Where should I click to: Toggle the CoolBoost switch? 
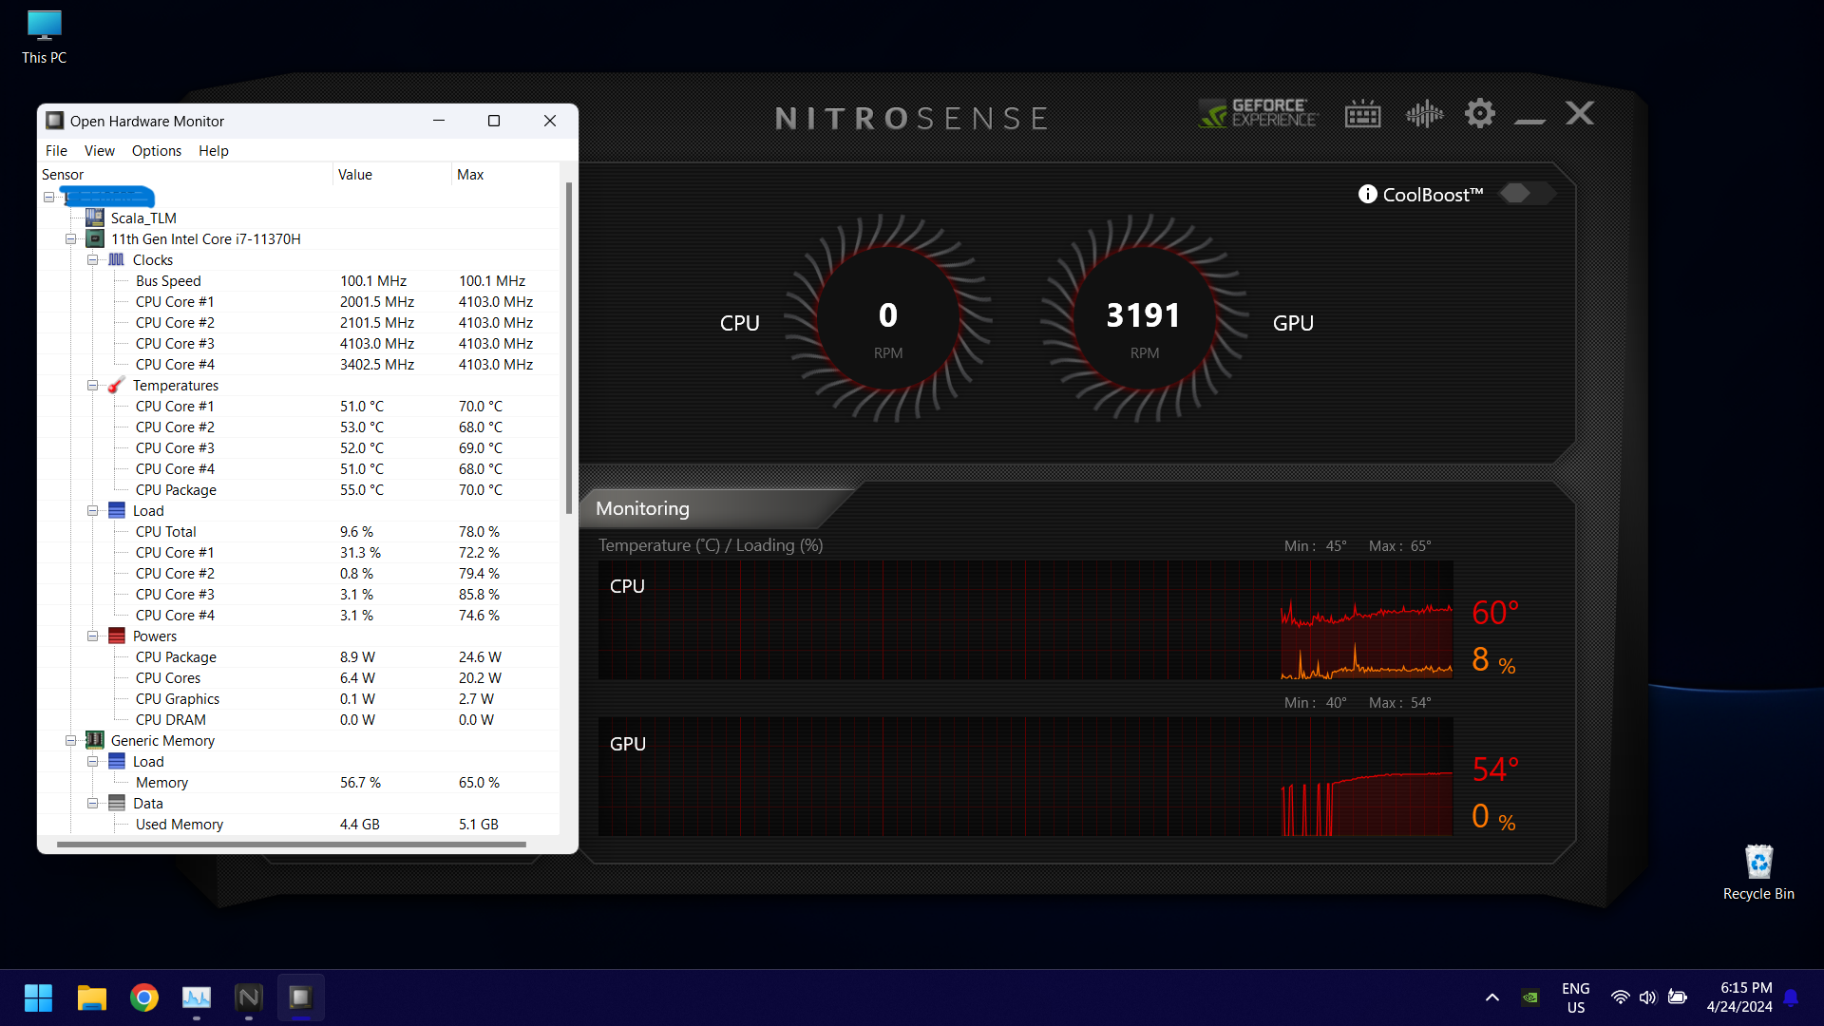point(1527,194)
